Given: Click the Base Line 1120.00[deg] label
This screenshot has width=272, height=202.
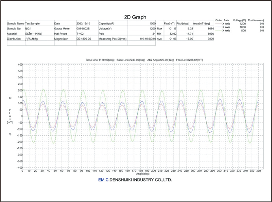Looking at the screenshot, I should tap(100, 59).
